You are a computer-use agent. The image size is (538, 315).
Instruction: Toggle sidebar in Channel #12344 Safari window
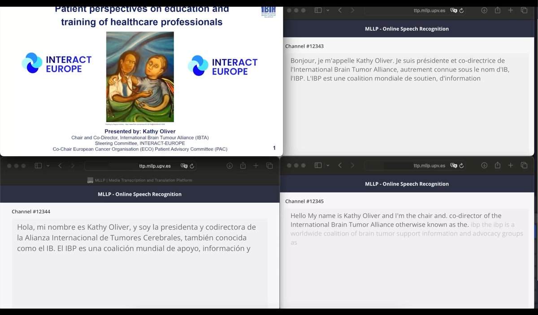[x=38, y=166]
